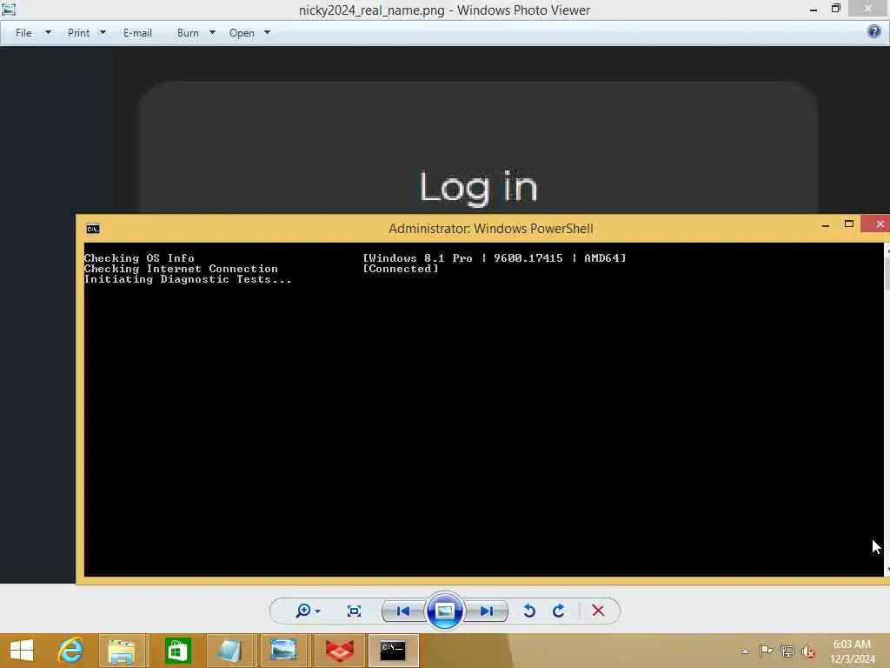Viewport: 890px width, 668px height.
Task: Open the Burn menu
Action: pyautogui.click(x=188, y=33)
